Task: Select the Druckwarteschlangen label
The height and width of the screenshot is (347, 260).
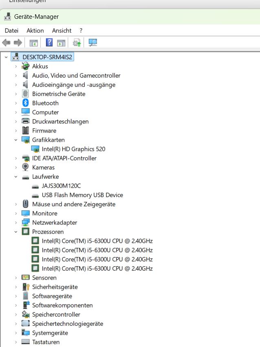Action: (x=60, y=122)
